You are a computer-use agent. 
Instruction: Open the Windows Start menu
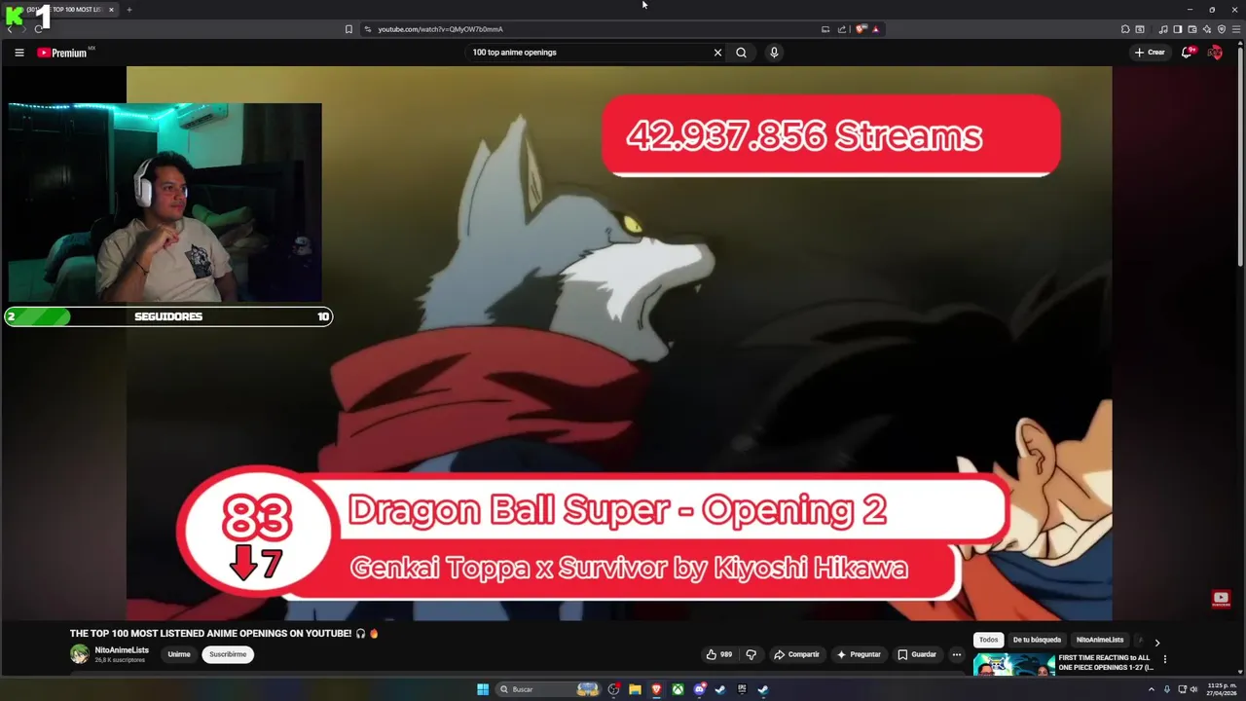tap(483, 689)
